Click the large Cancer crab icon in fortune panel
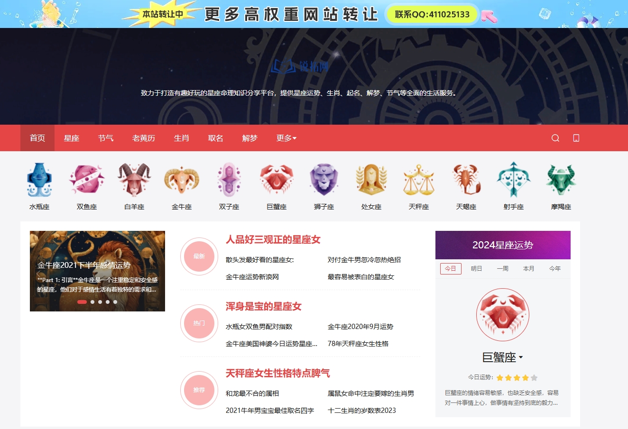The width and height of the screenshot is (628, 429). [x=503, y=315]
